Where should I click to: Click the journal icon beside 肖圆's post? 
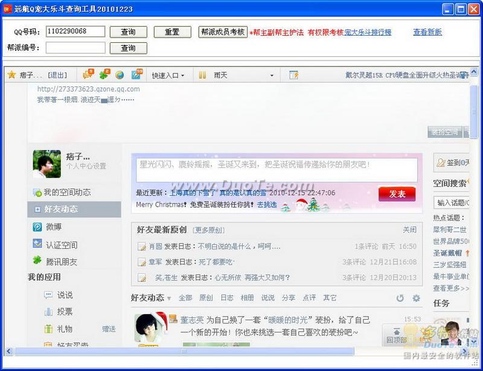(x=142, y=247)
